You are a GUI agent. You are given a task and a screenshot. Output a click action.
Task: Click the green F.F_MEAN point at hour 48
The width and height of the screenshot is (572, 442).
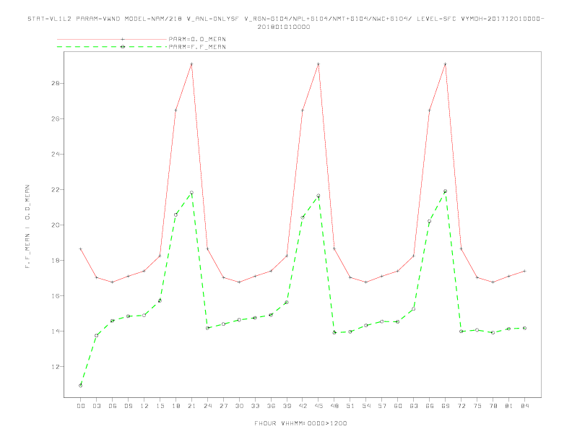[x=334, y=332]
